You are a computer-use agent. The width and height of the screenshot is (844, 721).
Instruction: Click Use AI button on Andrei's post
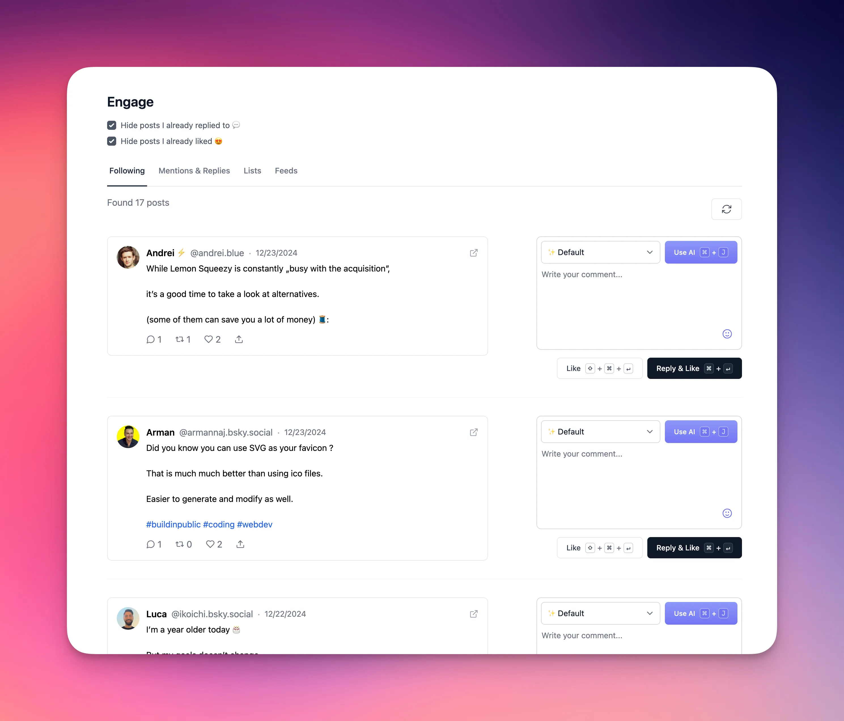(x=701, y=252)
